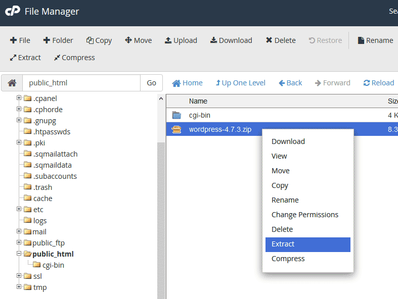Screen dimensions: 398x299
Task: Select the logs folder in tree
Action: tap(40, 221)
